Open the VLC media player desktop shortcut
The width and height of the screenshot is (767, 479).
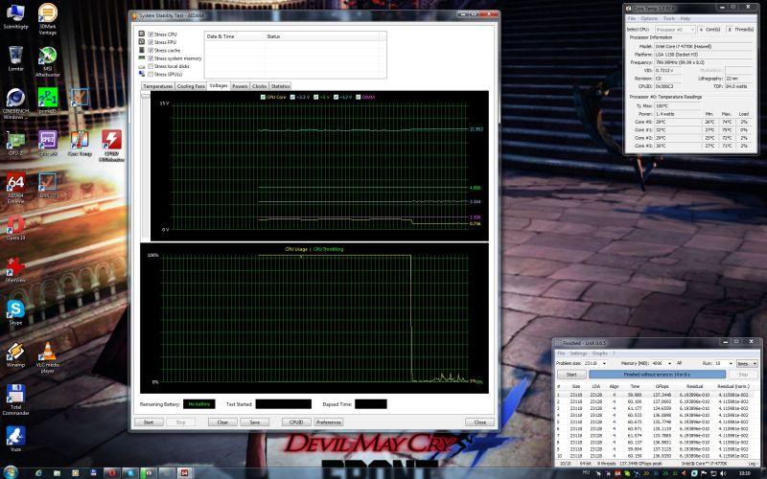(47, 357)
